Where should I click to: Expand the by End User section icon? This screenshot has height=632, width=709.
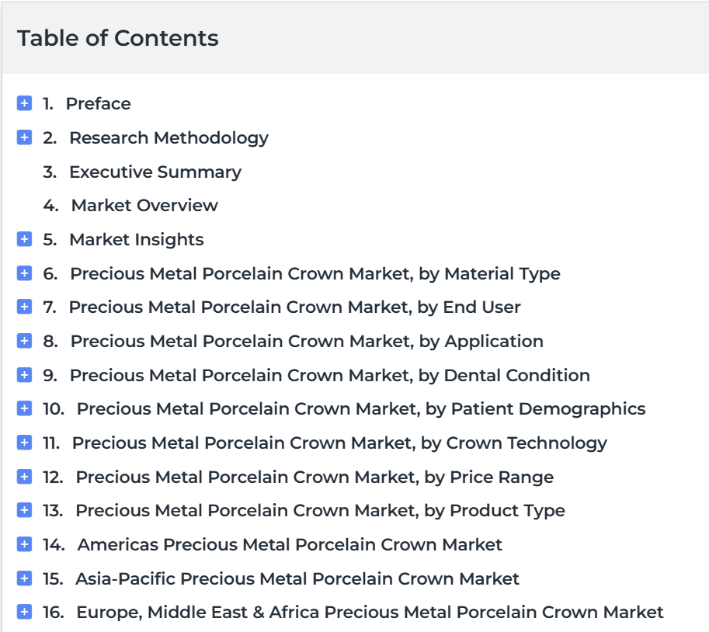[x=24, y=307]
